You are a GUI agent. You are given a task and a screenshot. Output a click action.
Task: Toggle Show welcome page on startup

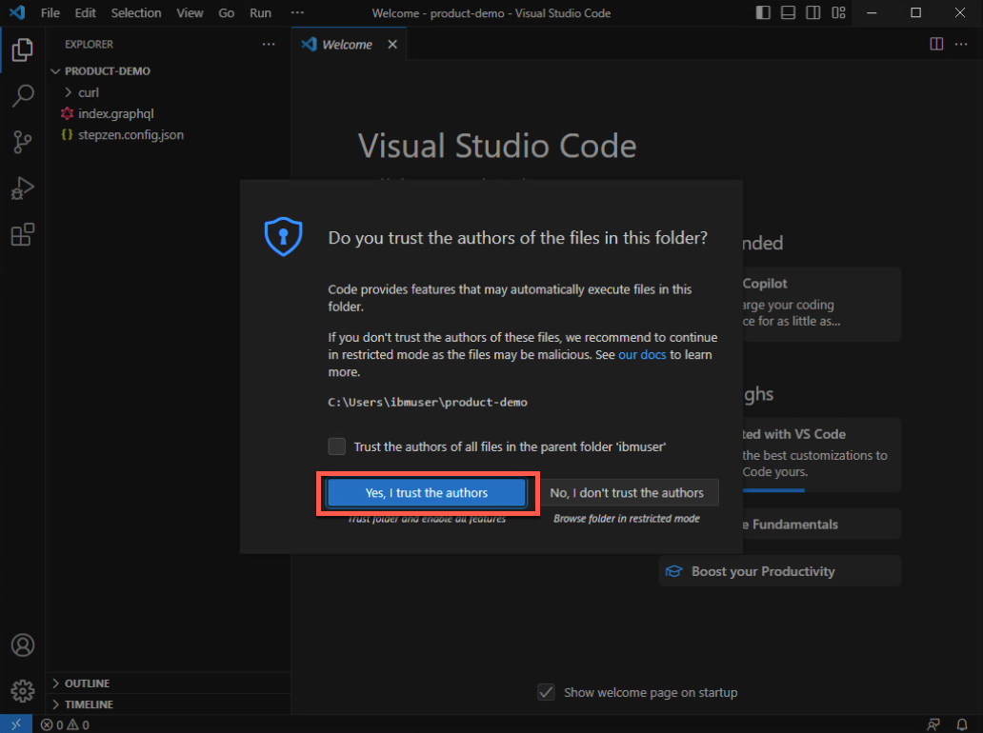pyautogui.click(x=546, y=692)
